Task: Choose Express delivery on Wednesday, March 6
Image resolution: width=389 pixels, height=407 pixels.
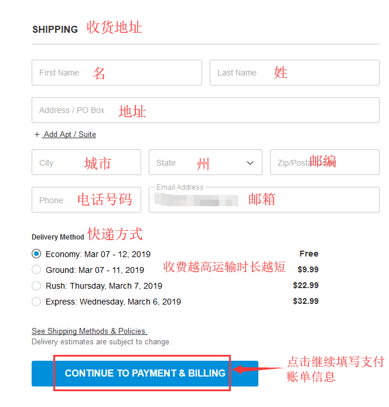Action: 36,302
